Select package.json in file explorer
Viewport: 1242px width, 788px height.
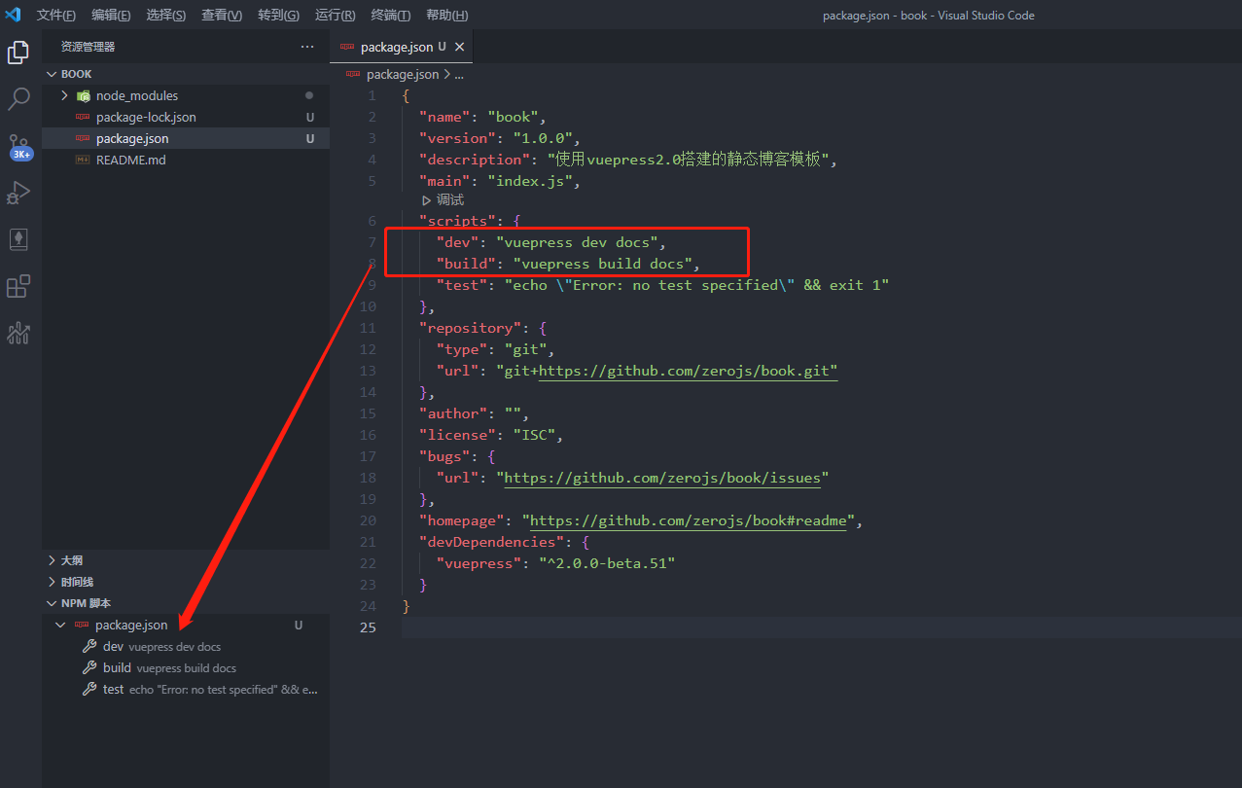(186, 139)
